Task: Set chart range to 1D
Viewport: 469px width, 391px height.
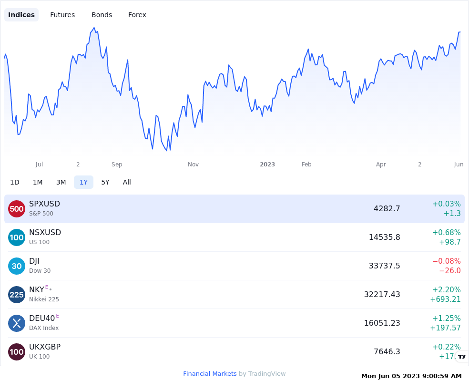Action: (x=15, y=182)
